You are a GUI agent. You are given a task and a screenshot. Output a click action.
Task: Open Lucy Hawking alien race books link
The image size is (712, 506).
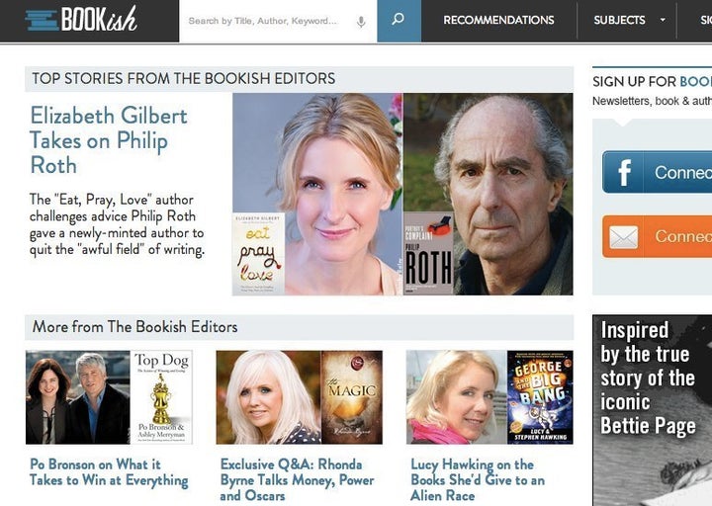[x=478, y=479]
